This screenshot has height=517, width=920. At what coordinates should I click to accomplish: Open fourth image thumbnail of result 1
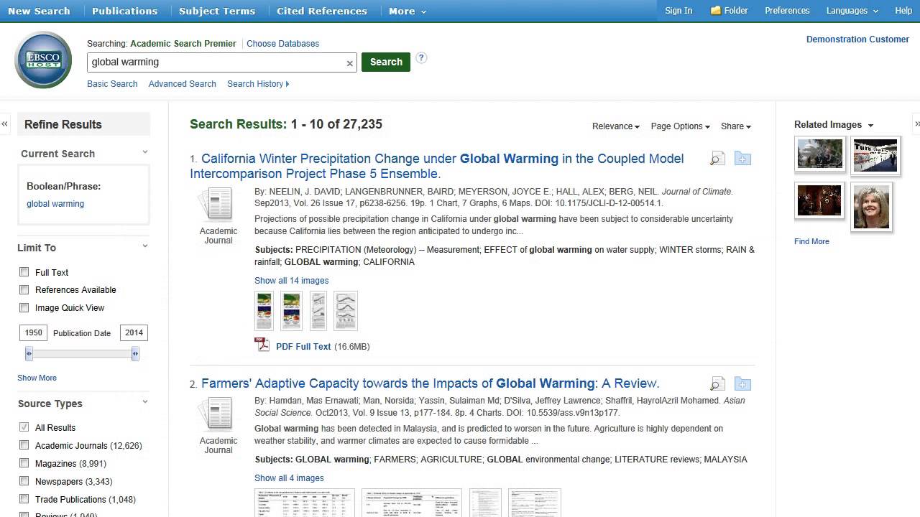click(x=346, y=311)
